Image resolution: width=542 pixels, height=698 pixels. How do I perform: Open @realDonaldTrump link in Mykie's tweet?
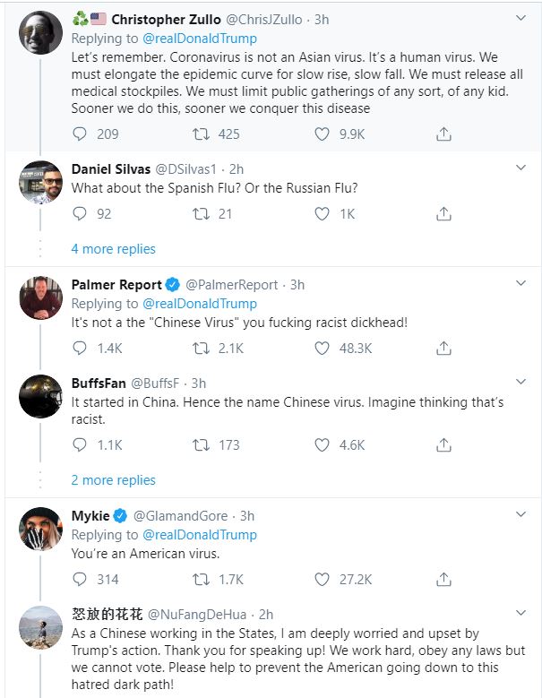coord(199,534)
